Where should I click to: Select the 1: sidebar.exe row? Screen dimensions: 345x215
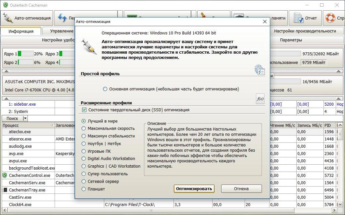[22, 104]
